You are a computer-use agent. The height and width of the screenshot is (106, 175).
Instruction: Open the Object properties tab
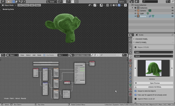click(130, 66)
